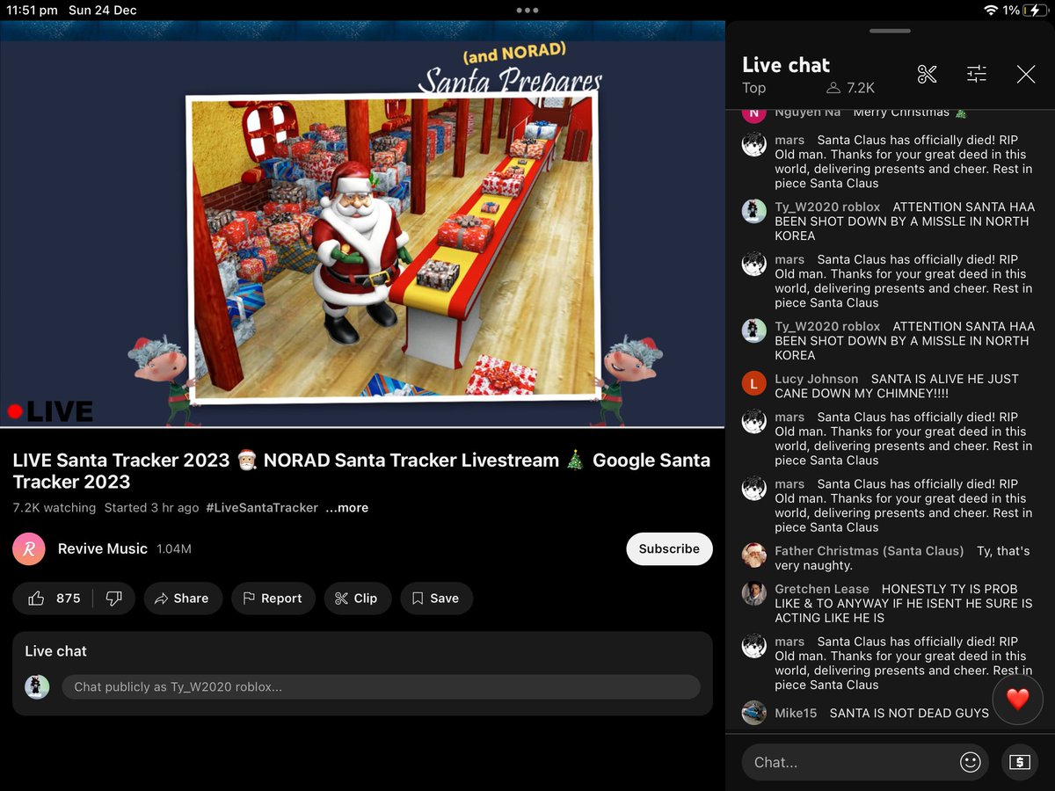Image resolution: width=1055 pixels, height=791 pixels.
Task: Open the Revive Music channel name
Action: (103, 548)
